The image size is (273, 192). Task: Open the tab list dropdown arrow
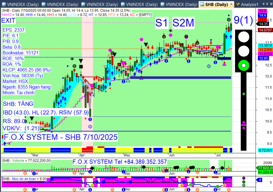pos(271,4)
